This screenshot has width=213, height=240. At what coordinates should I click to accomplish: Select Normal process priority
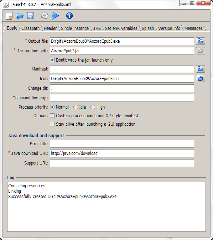pos(52,107)
